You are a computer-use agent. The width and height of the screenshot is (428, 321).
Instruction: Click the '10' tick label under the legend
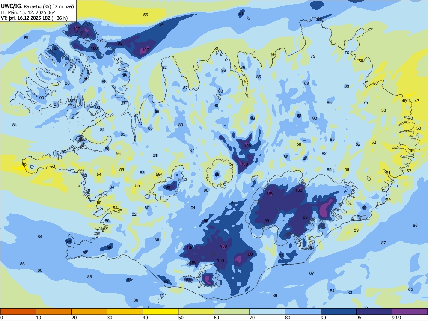click(x=39, y=318)
